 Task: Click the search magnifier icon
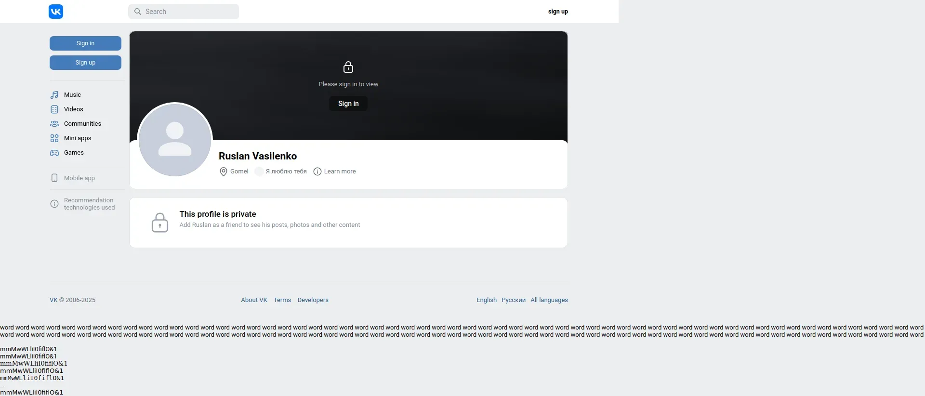138,12
